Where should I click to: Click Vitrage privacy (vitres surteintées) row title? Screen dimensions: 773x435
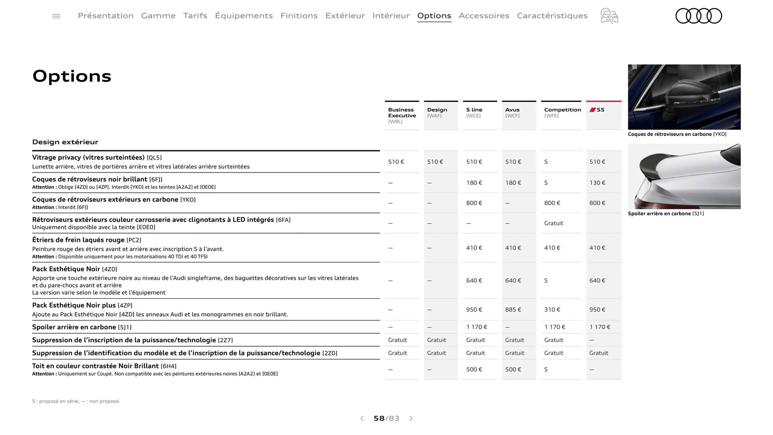pyautogui.click(x=97, y=157)
